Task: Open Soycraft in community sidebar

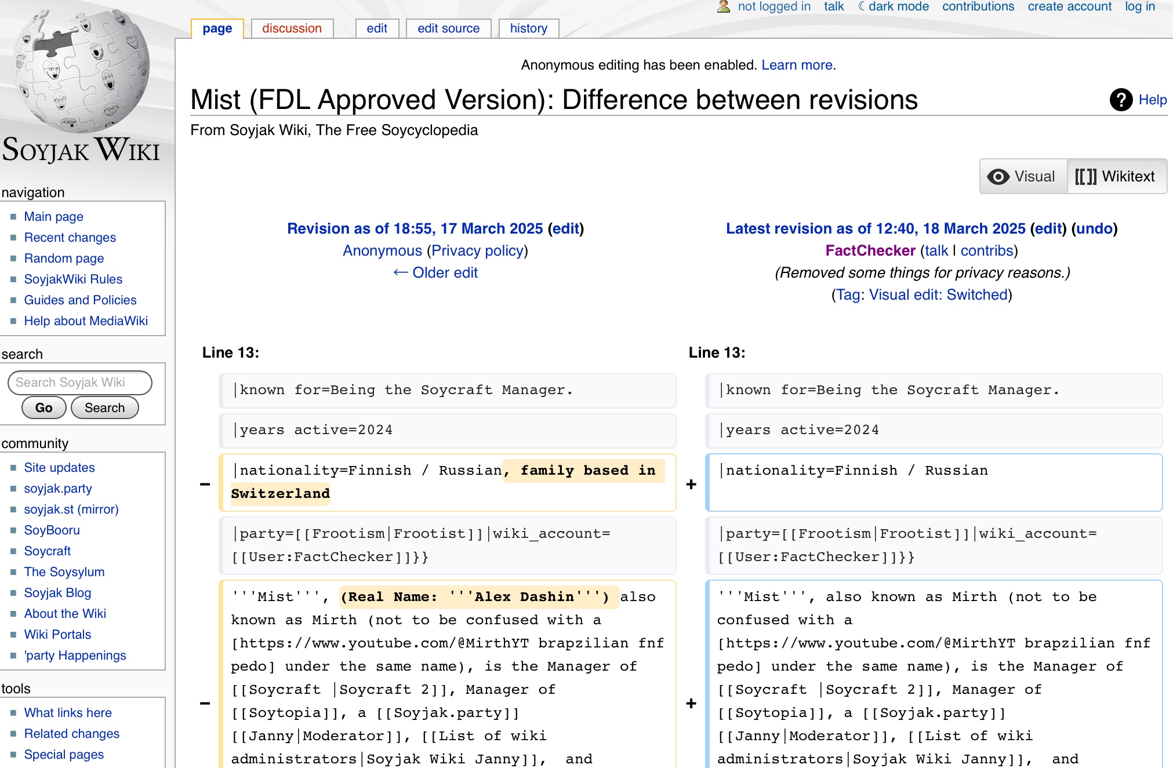Action: coord(48,551)
